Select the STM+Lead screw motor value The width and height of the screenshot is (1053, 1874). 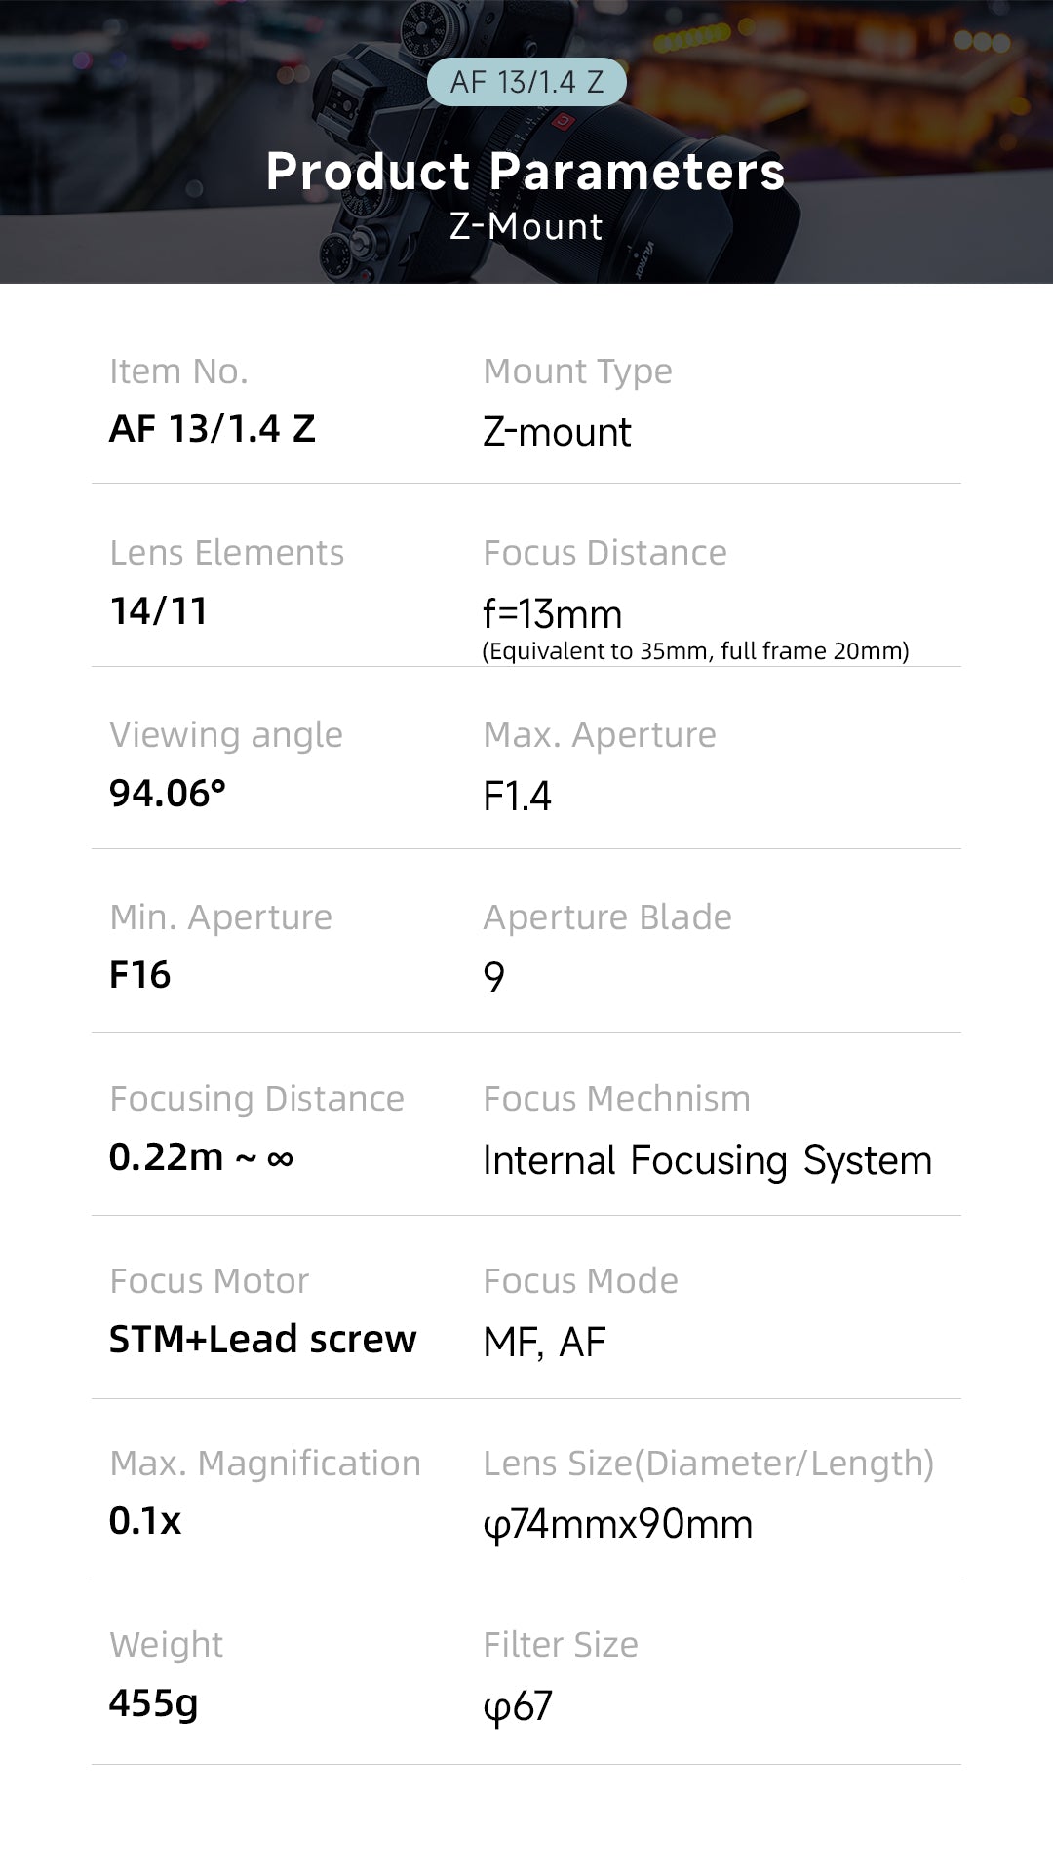262,1340
